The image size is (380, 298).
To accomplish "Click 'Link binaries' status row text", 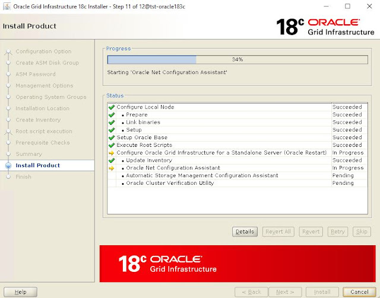I will click(143, 123).
